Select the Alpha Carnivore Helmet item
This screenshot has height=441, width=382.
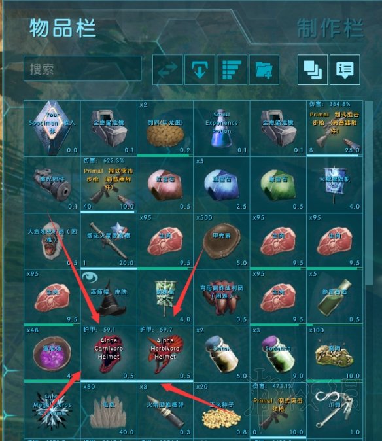(x=109, y=354)
